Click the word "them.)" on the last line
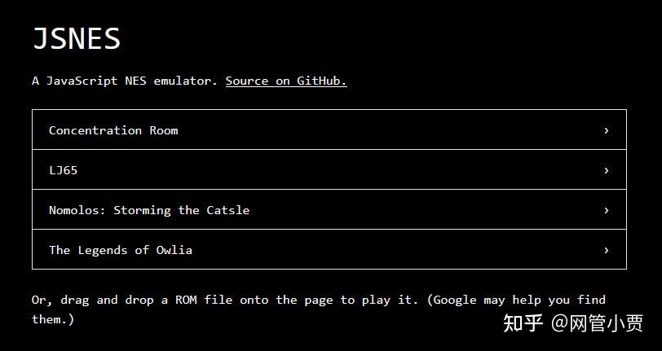The height and width of the screenshot is (351, 662). tap(53, 319)
